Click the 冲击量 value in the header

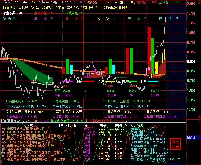[x=130, y=2]
